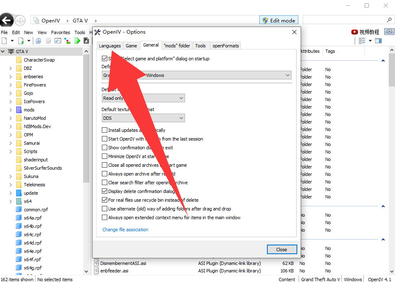The image size is (395, 282).
Task: Open the search-in-archives magnifier toolbar icon
Action: [x=38, y=41]
